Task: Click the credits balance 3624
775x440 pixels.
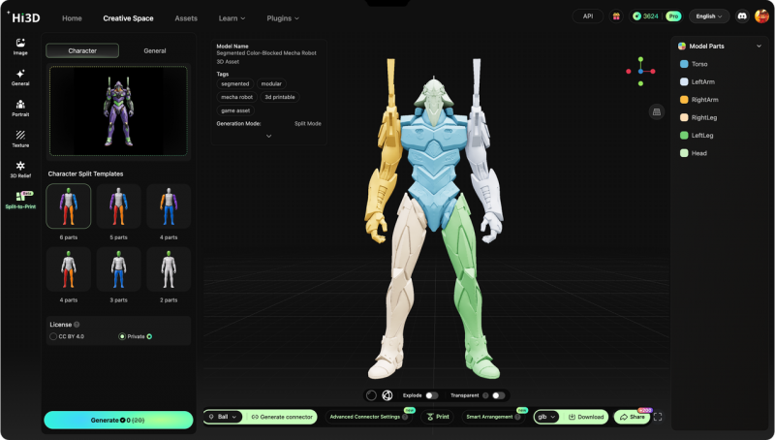Action: click(x=645, y=16)
